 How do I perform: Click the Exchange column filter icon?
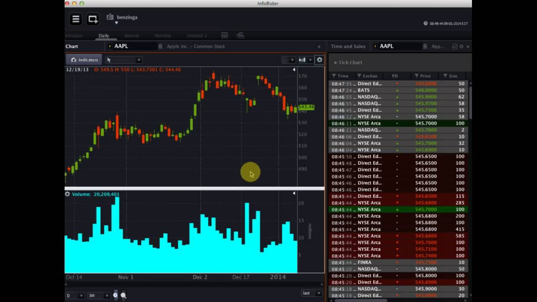359,76
